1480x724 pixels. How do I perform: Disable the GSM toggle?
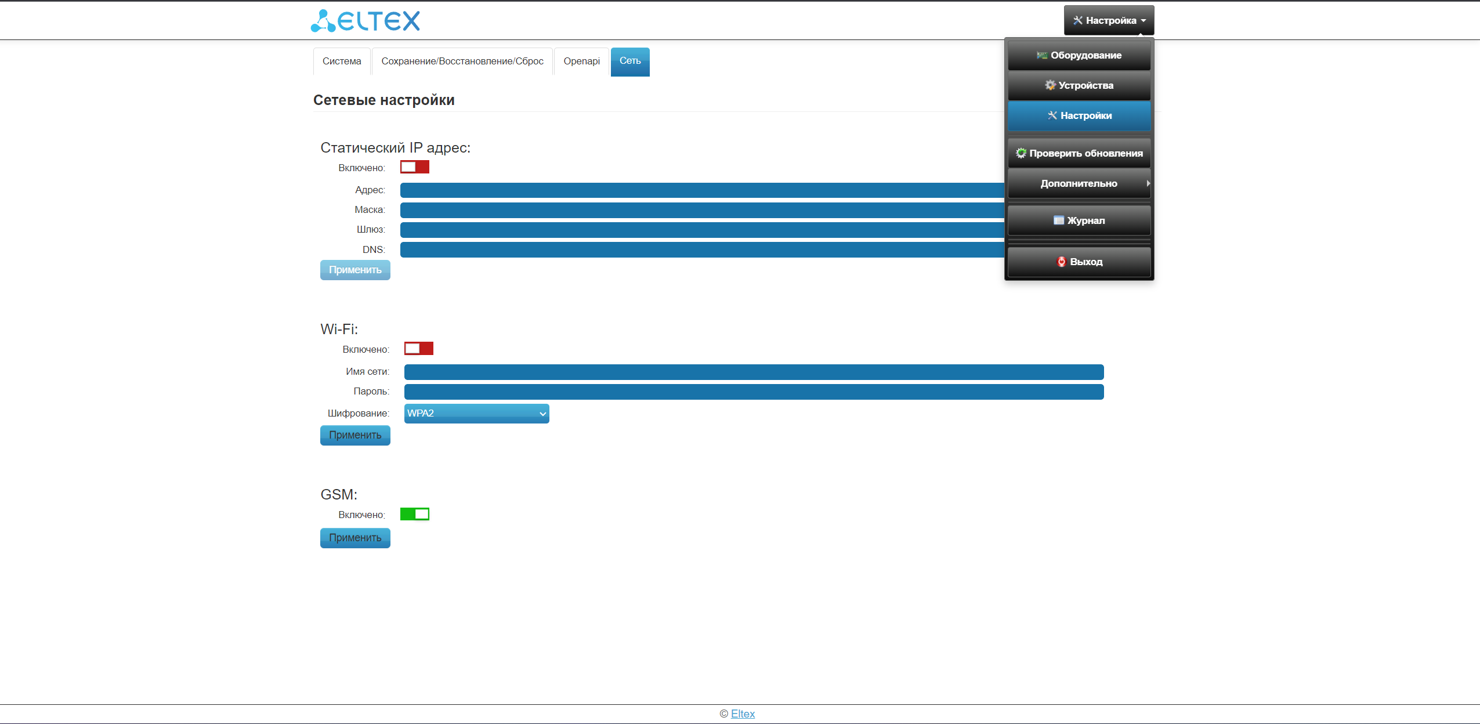pyautogui.click(x=414, y=515)
